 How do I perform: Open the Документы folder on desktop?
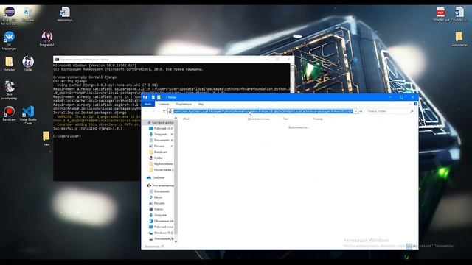(x=459, y=39)
